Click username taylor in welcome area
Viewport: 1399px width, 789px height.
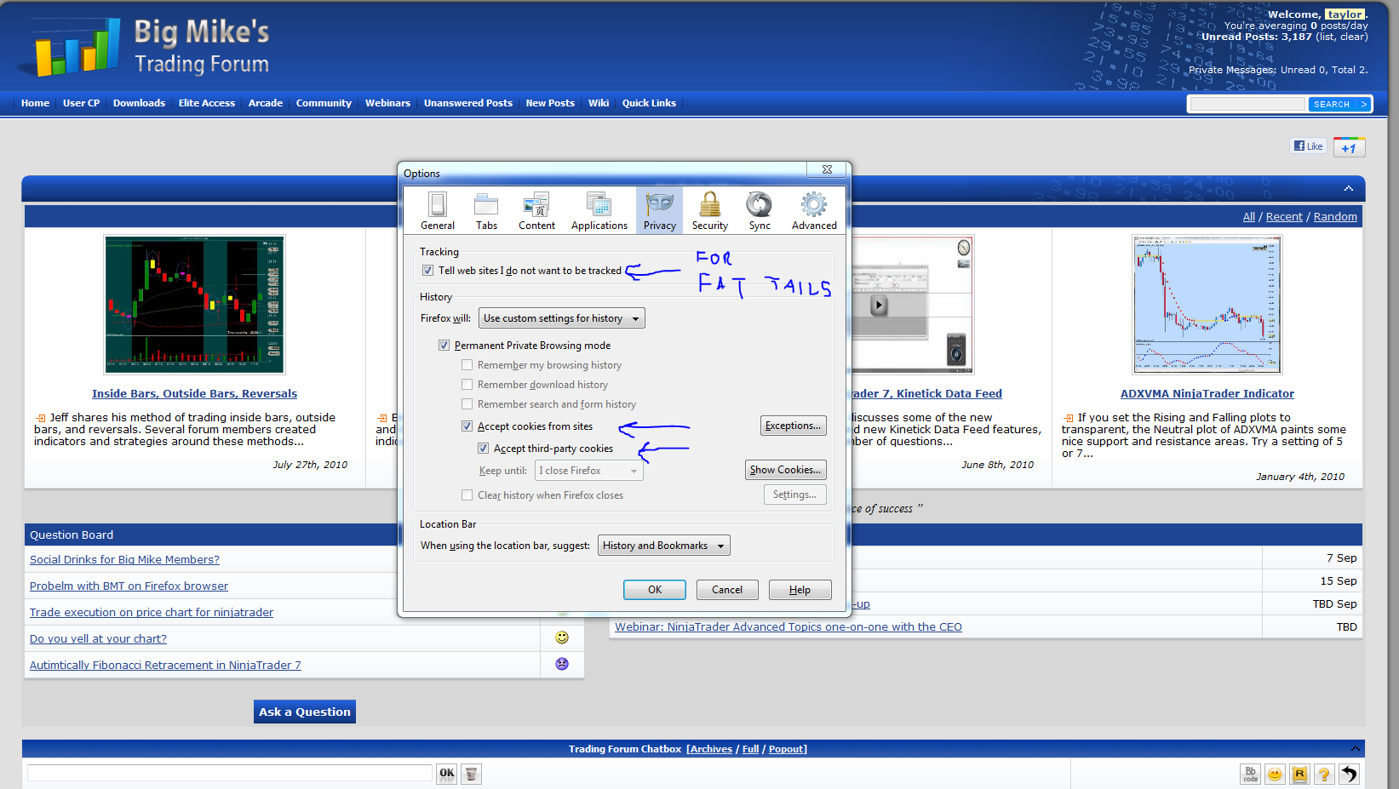[1345, 14]
